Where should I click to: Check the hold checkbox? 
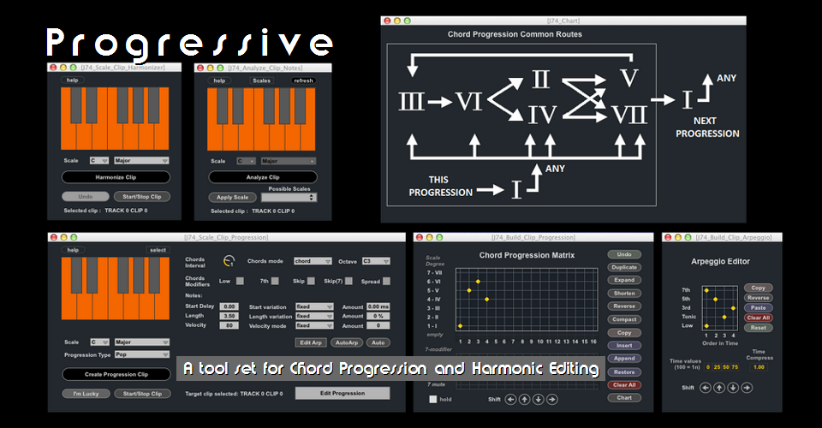[433, 399]
